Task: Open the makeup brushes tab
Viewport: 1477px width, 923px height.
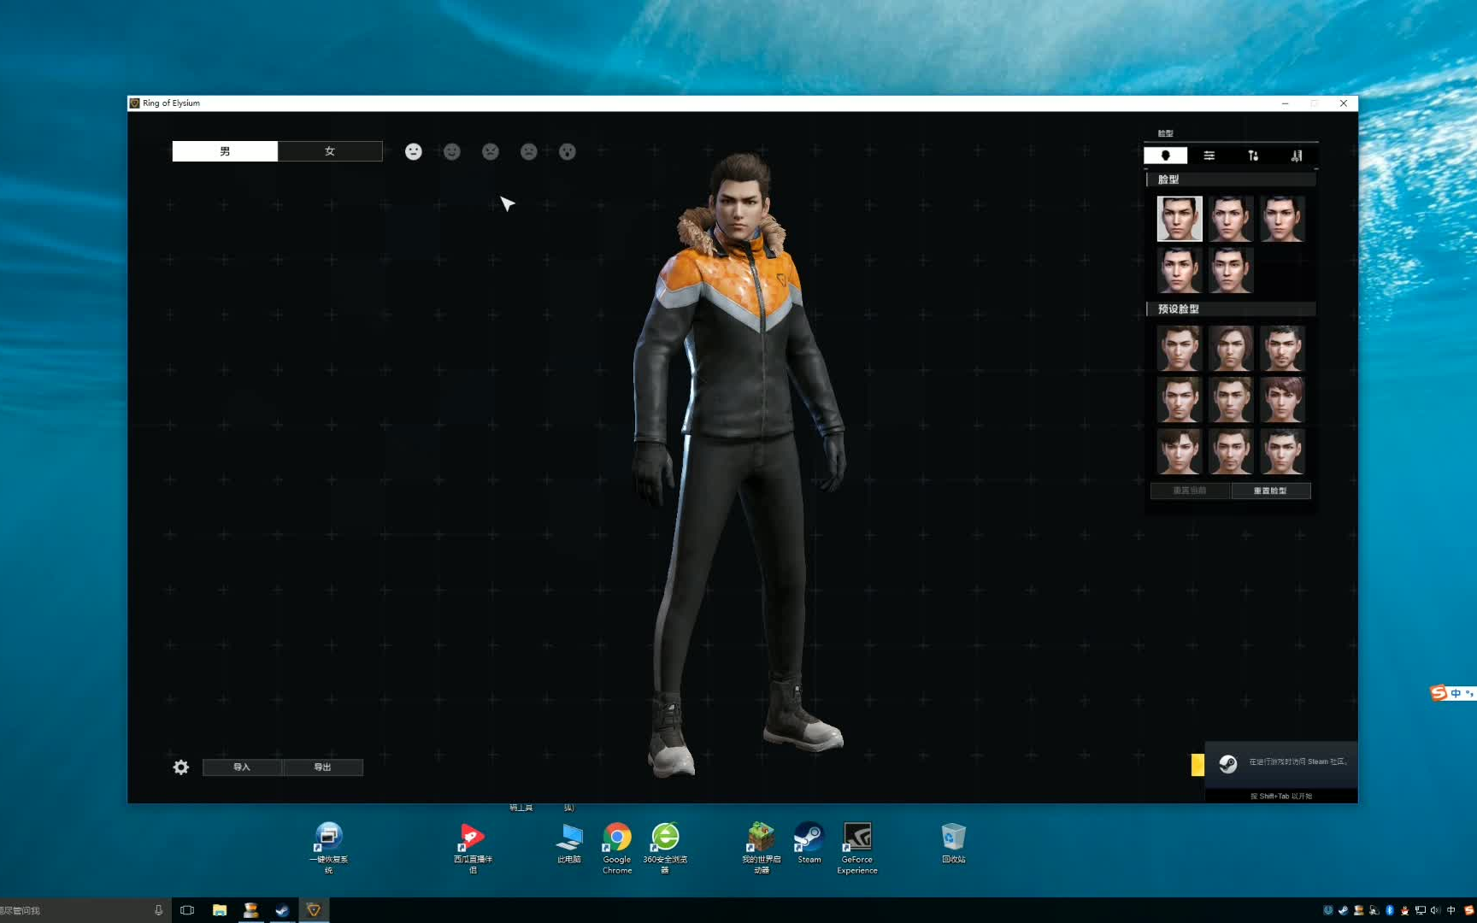Action: coord(1253,156)
